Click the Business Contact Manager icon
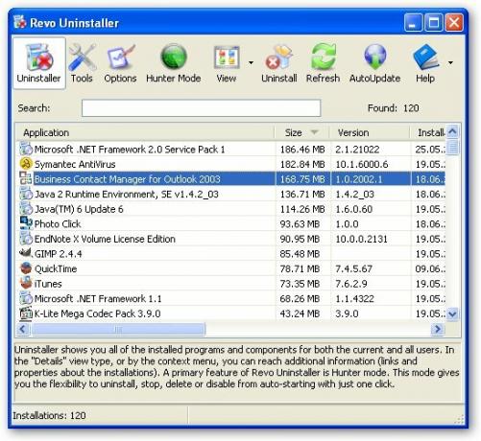This screenshot has height=441, width=481. [26, 178]
